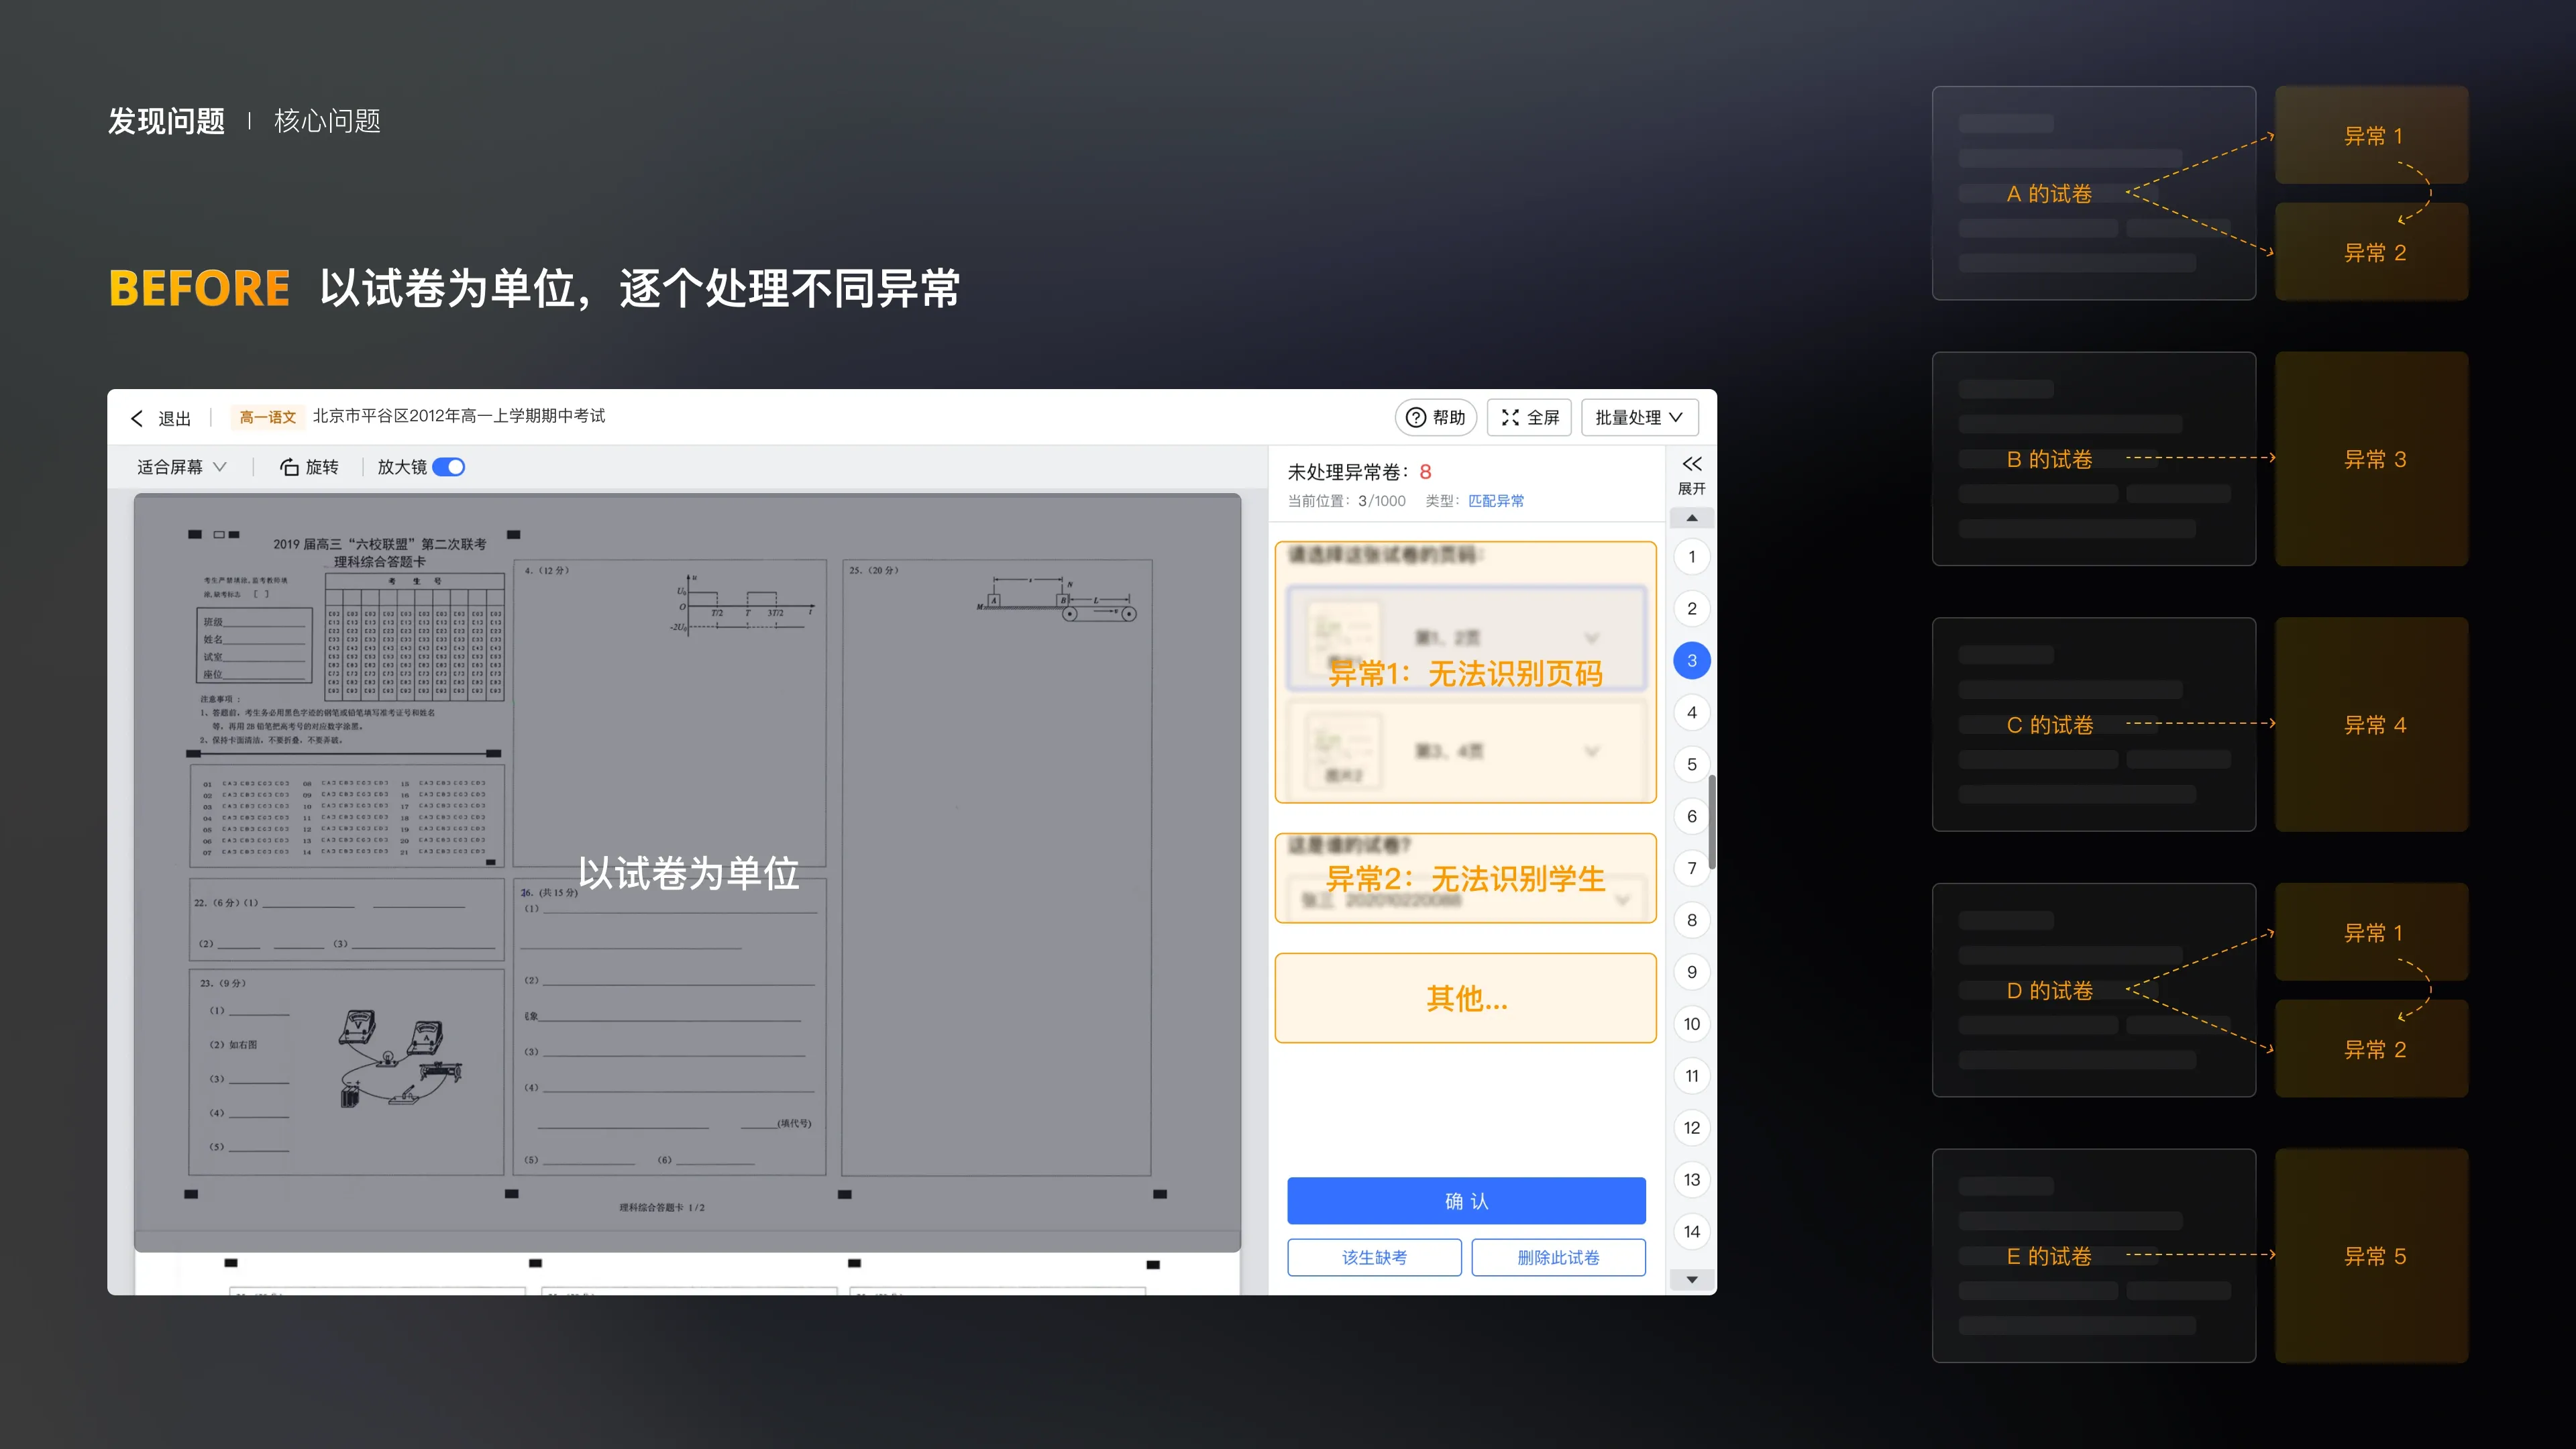Select paper number 4
2576x1449 pixels.
1692,713
